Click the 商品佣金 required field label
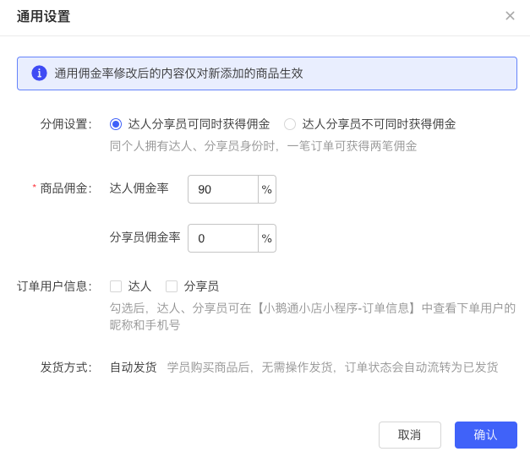530x457 pixels. (66, 188)
